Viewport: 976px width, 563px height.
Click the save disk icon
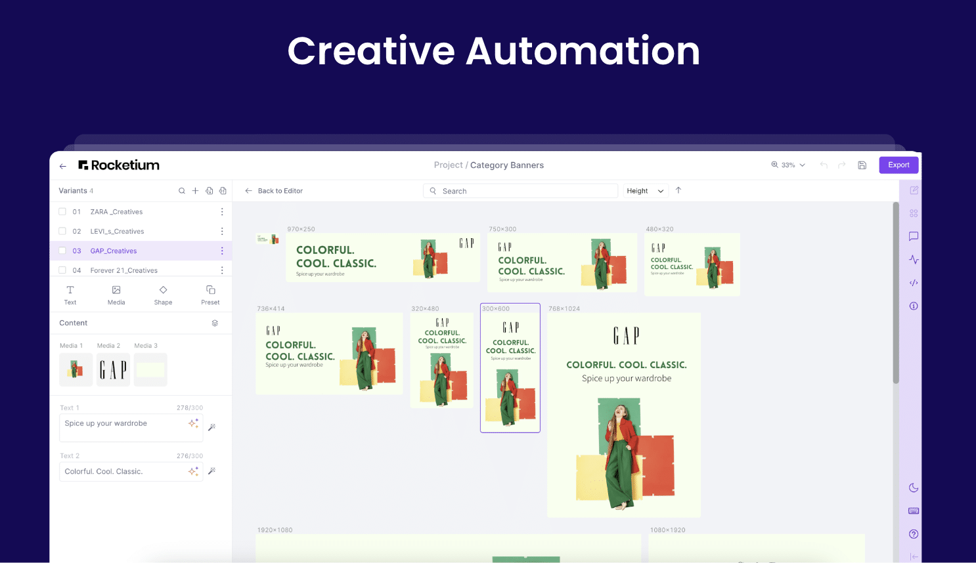click(862, 165)
